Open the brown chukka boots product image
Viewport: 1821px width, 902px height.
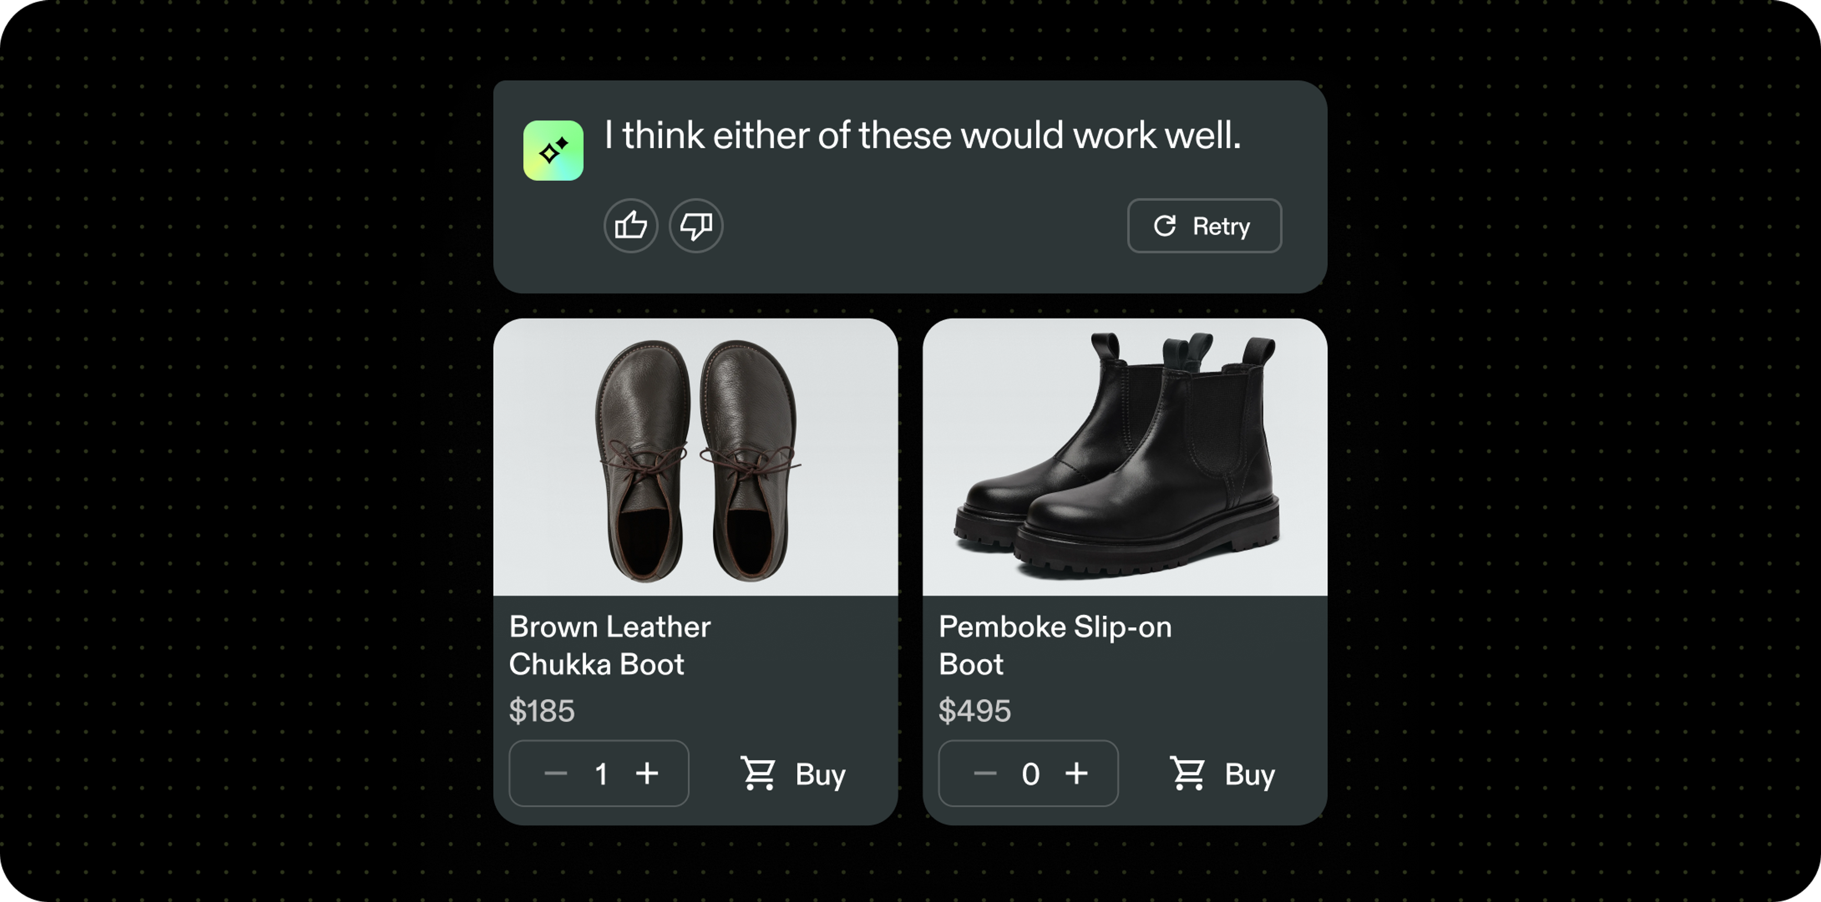[x=696, y=457]
